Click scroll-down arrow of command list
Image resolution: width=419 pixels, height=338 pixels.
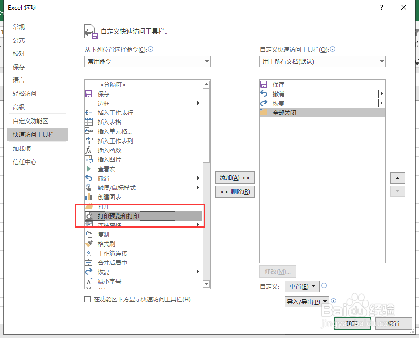(206, 284)
